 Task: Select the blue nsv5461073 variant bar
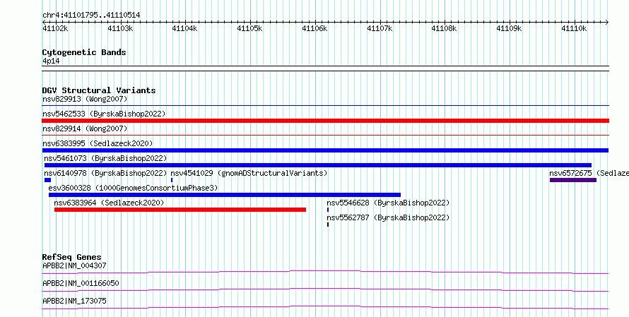[318, 165]
